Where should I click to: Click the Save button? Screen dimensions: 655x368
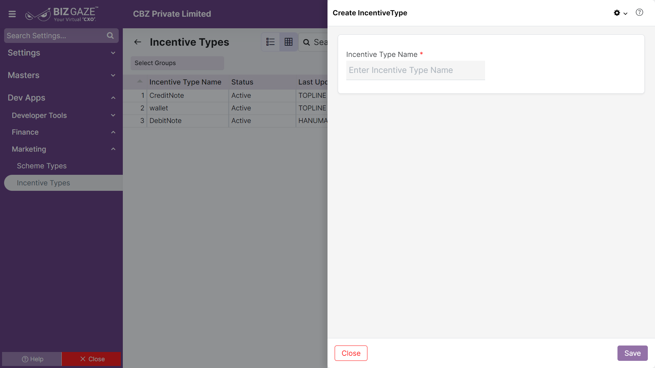click(632, 353)
